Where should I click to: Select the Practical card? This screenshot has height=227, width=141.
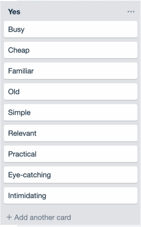click(x=70, y=154)
